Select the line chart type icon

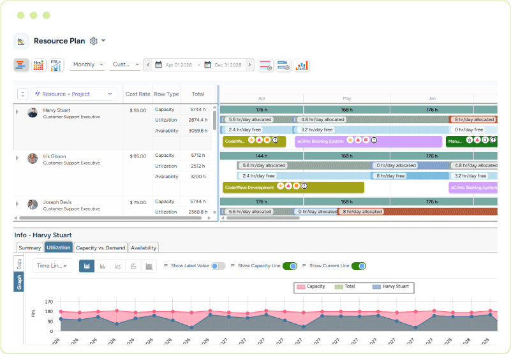tap(118, 266)
